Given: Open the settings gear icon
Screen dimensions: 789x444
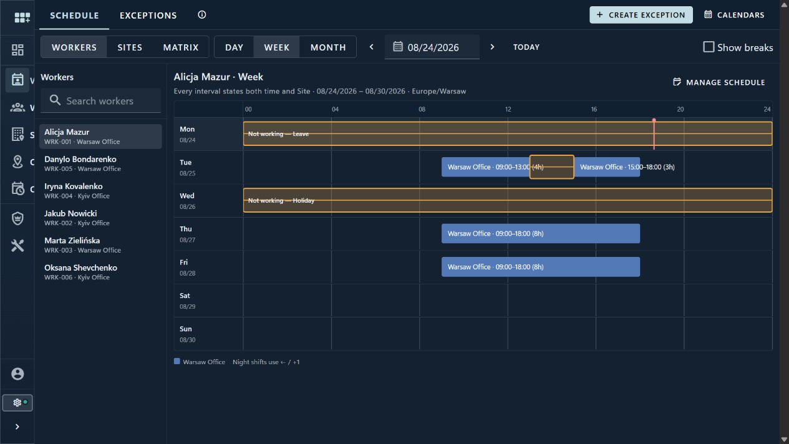Looking at the screenshot, I should pos(17,403).
